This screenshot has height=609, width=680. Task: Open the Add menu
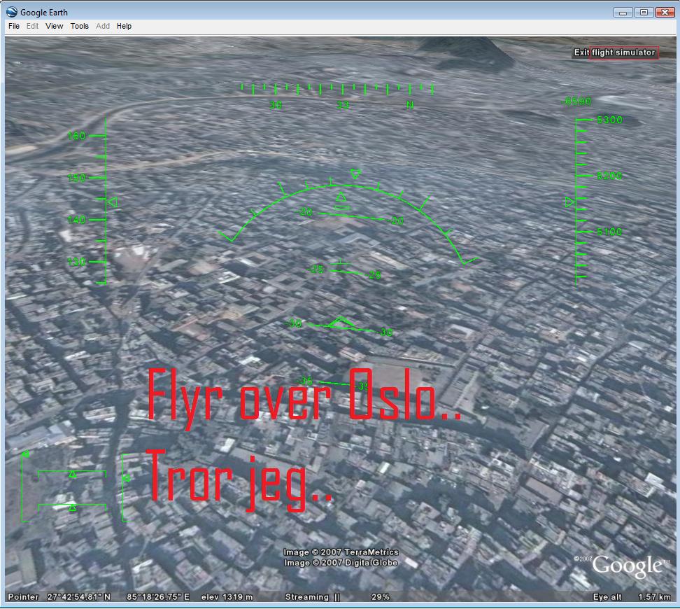click(103, 26)
